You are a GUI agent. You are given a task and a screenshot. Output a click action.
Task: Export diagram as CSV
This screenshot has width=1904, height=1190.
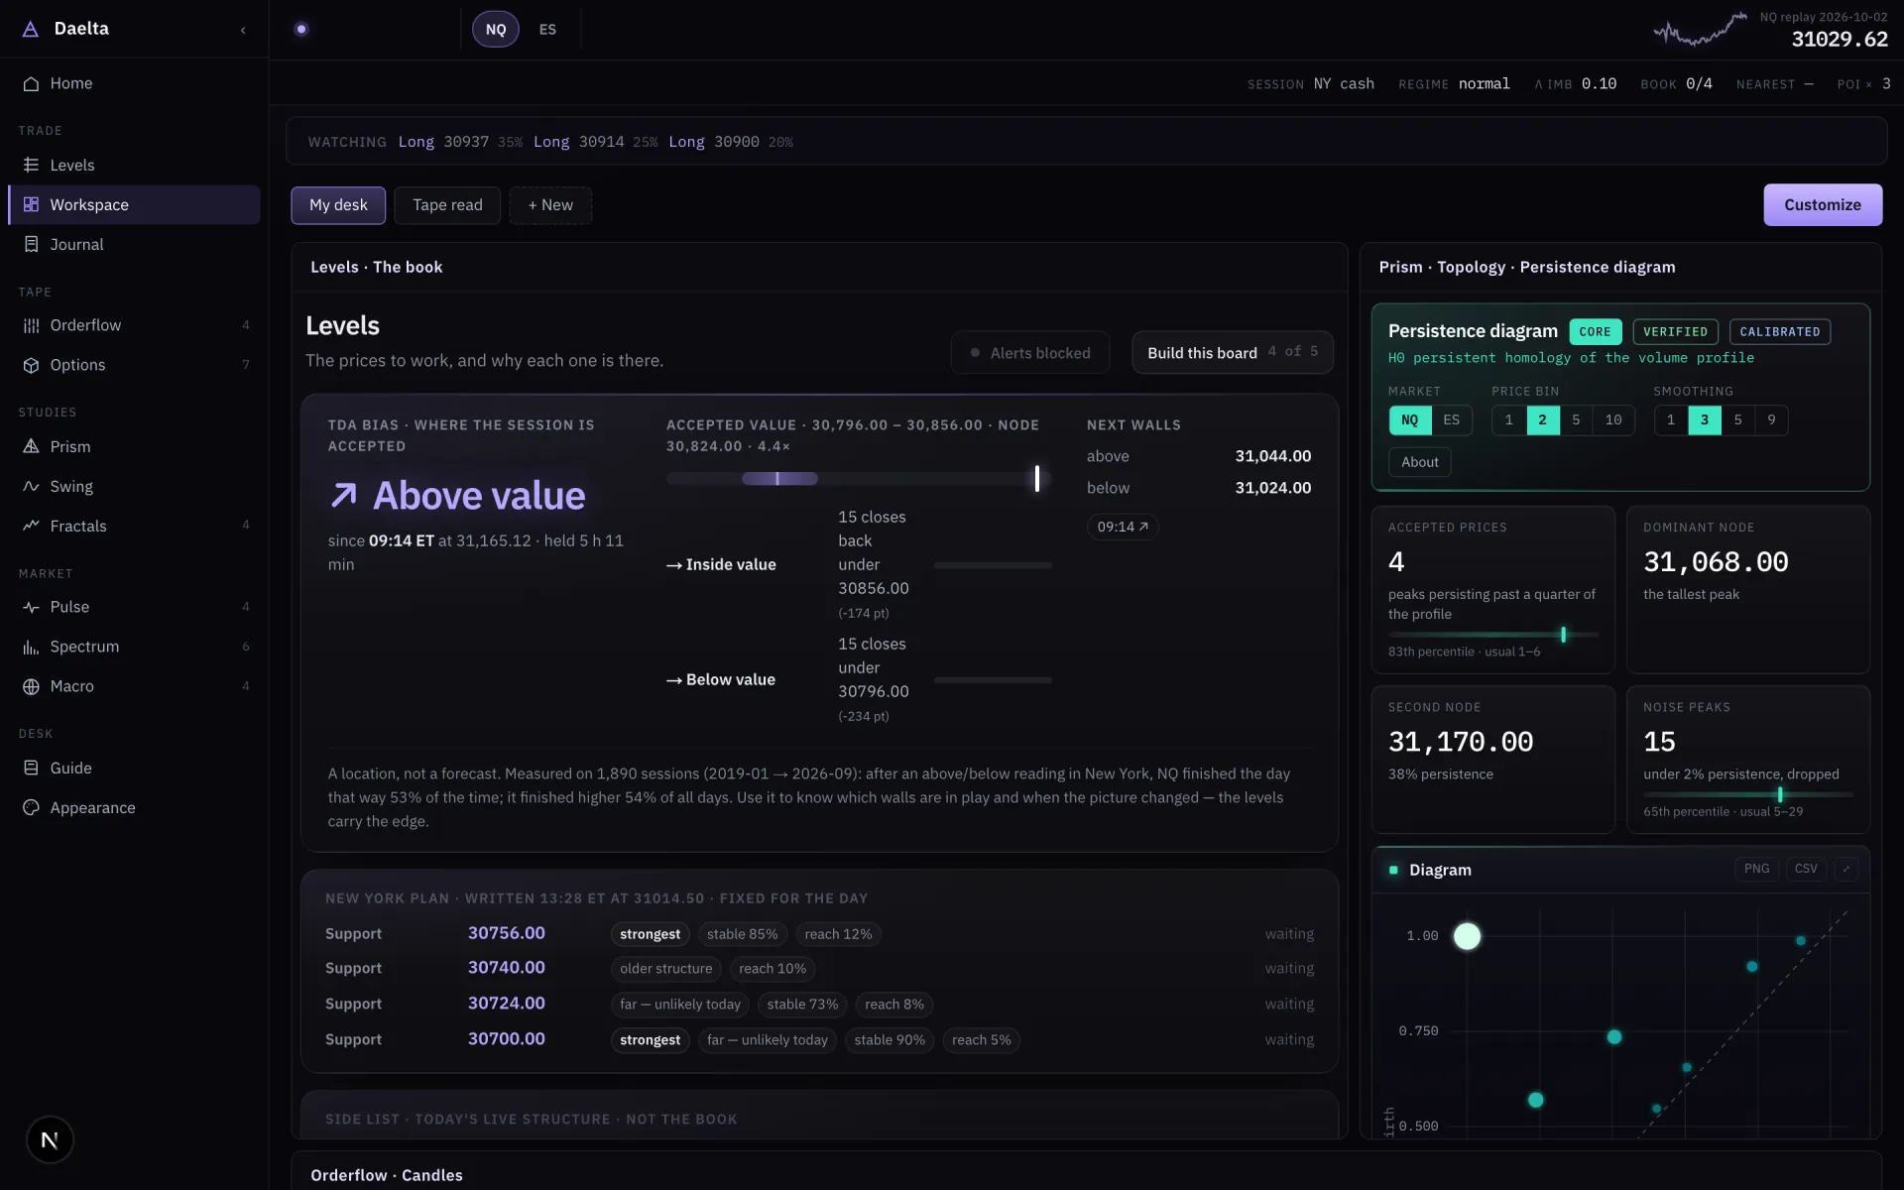pyautogui.click(x=1806, y=869)
